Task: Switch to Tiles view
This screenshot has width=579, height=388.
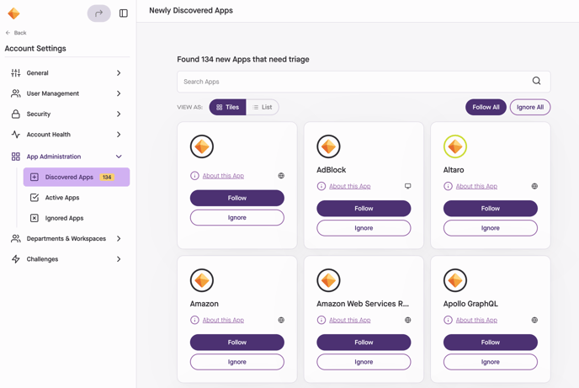Action: (x=227, y=107)
